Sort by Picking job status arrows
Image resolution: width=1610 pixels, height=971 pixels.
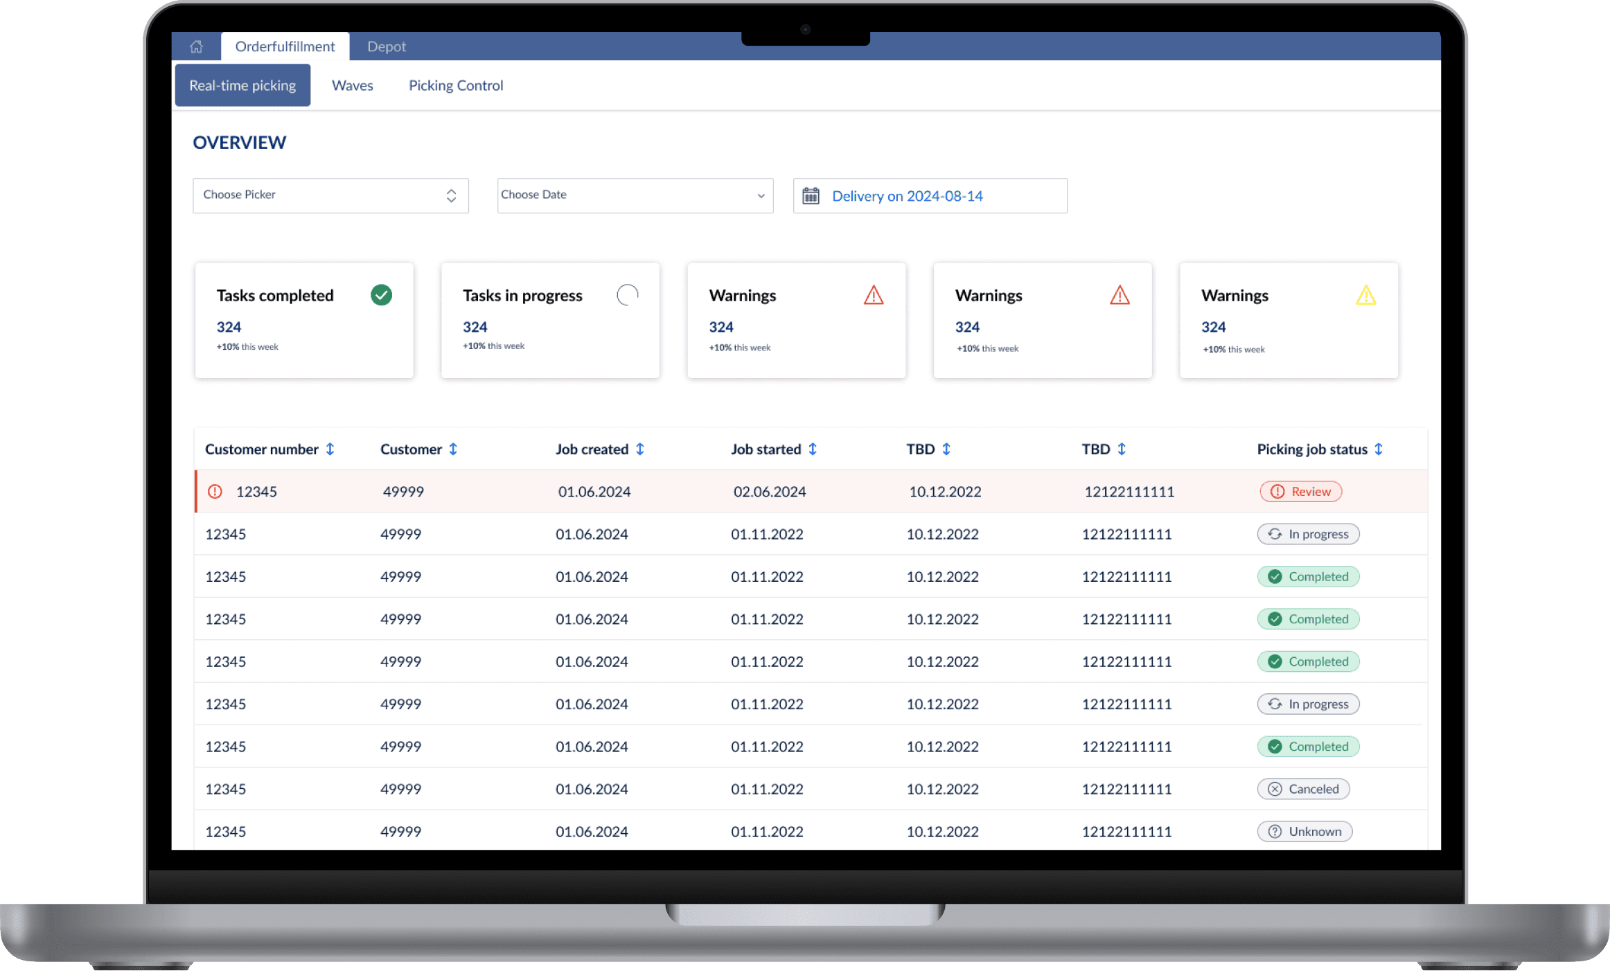(x=1379, y=449)
